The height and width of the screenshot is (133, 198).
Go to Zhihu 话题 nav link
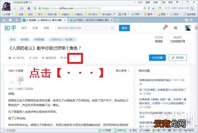click(x=46, y=28)
